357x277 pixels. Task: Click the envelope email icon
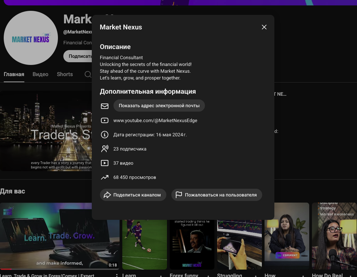(x=105, y=106)
